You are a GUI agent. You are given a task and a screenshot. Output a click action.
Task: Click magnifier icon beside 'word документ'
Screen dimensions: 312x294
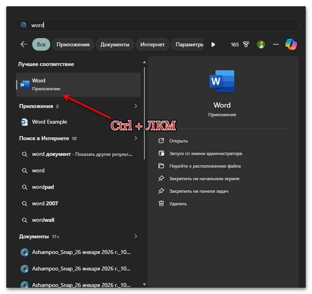tap(24, 154)
